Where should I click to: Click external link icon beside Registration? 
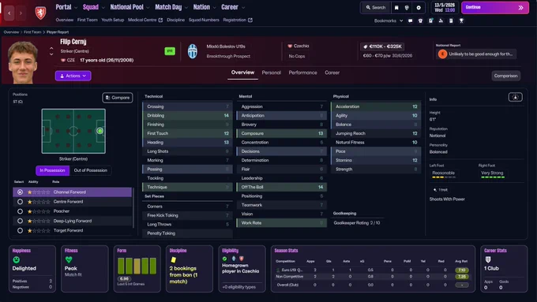click(x=250, y=21)
